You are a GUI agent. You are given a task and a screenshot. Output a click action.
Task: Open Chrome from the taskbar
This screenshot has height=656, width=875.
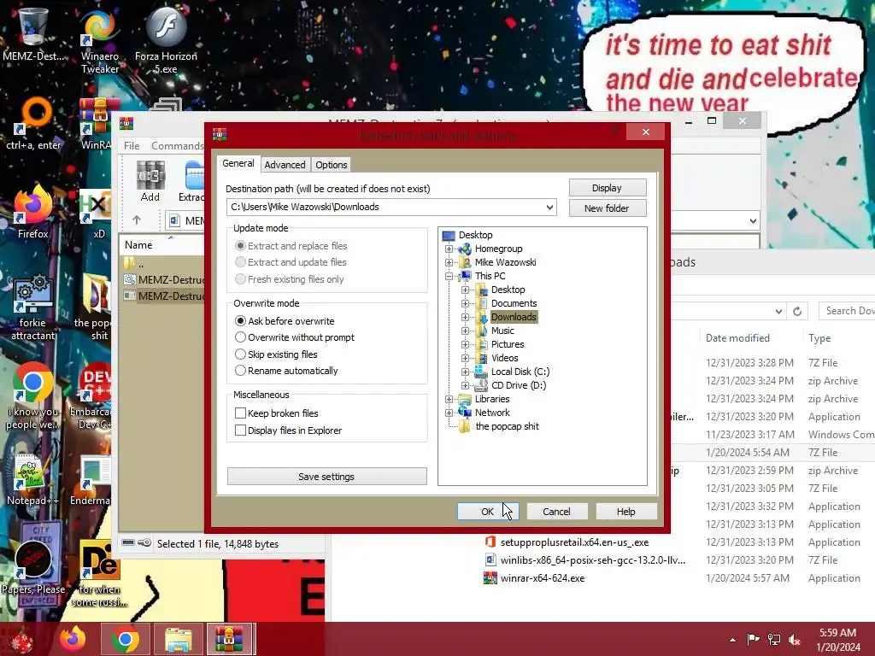pyautogui.click(x=125, y=639)
